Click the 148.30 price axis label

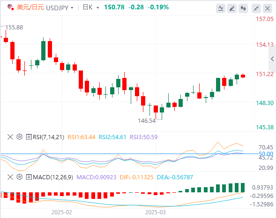[x=265, y=103]
